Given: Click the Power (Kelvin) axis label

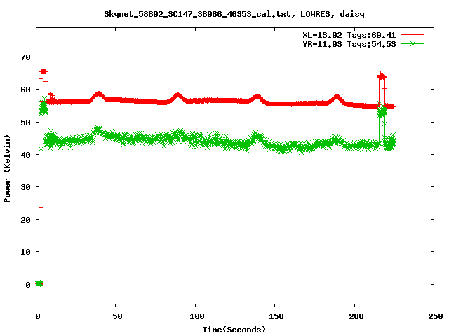Looking at the screenshot, I should pyautogui.click(x=7, y=169).
